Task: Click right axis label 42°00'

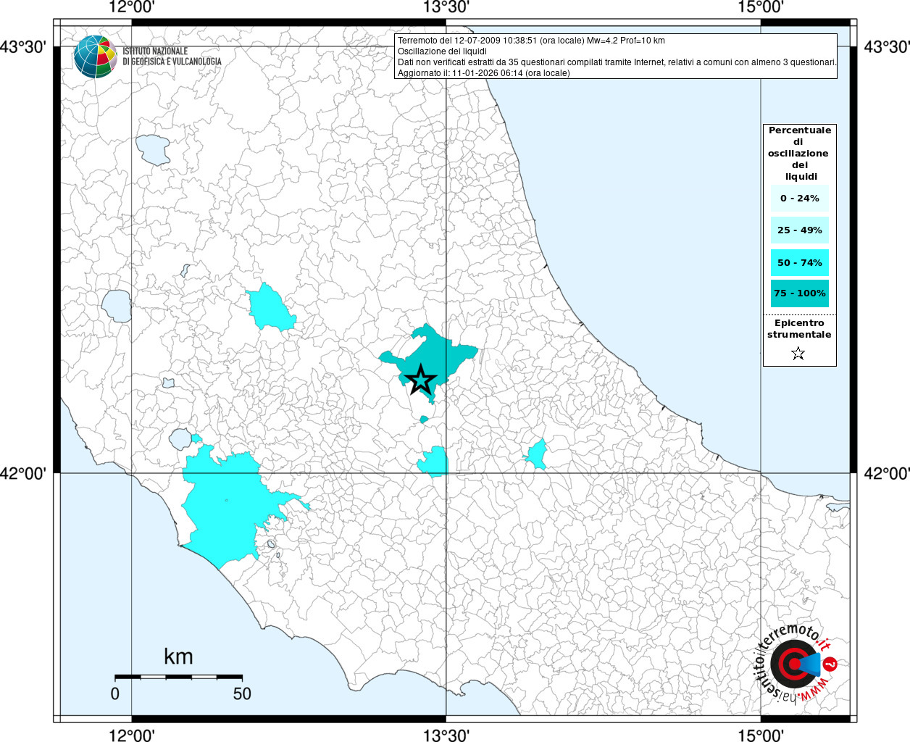Action: point(887,473)
